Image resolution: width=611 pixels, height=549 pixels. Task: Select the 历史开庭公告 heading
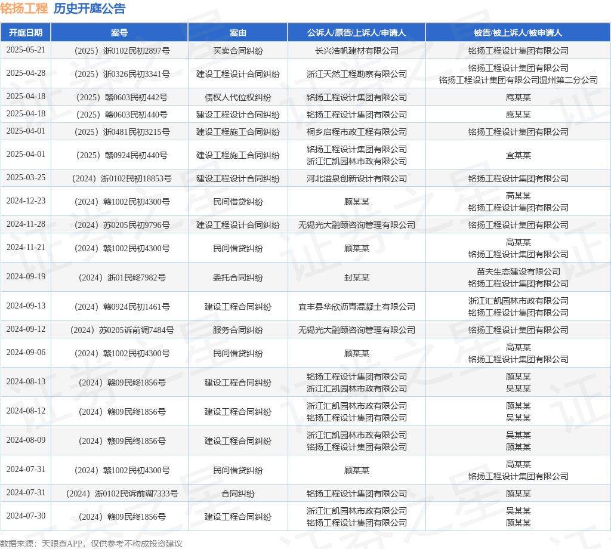coord(90,8)
